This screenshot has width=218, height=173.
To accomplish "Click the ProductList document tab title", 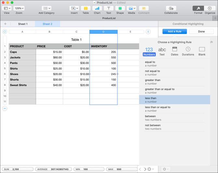I will coord(109,18).
